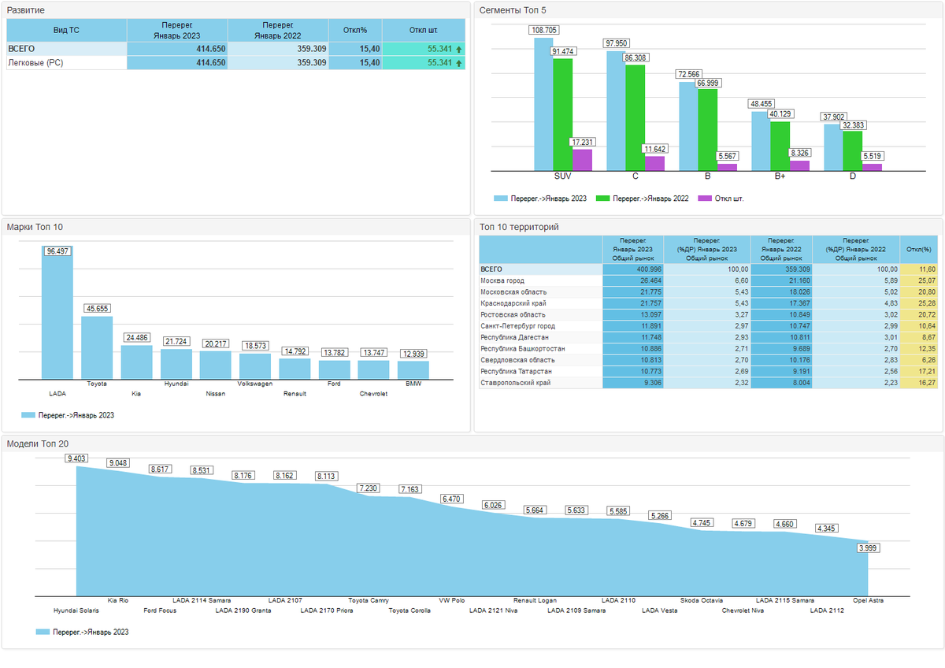Select the Вид ТС column header

click(x=67, y=30)
